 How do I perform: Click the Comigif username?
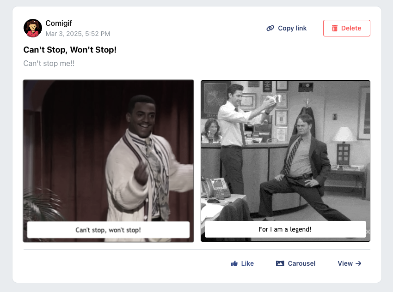pos(59,23)
